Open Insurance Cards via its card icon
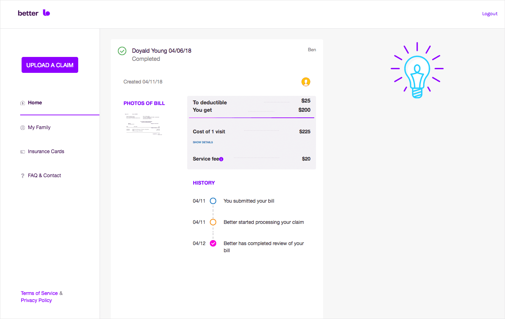 (x=22, y=151)
